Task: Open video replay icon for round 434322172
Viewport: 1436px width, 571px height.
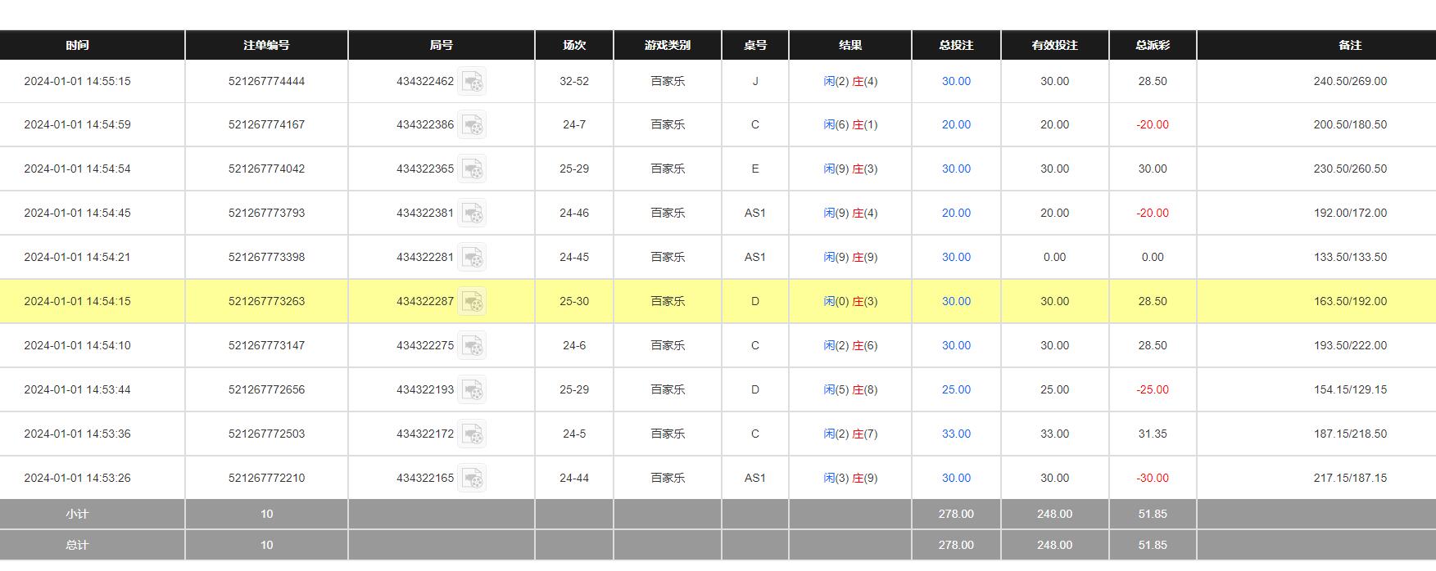Action: pos(472,434)
